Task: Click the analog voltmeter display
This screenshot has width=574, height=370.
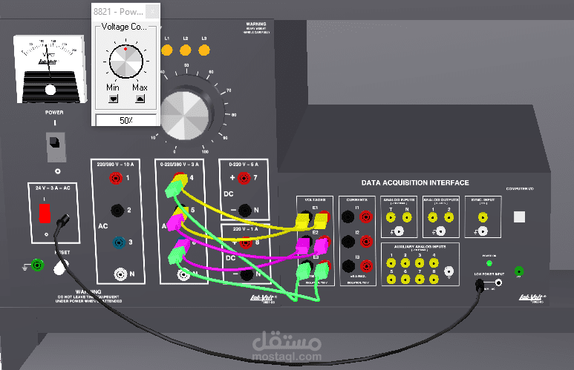Action: (50, 70)
